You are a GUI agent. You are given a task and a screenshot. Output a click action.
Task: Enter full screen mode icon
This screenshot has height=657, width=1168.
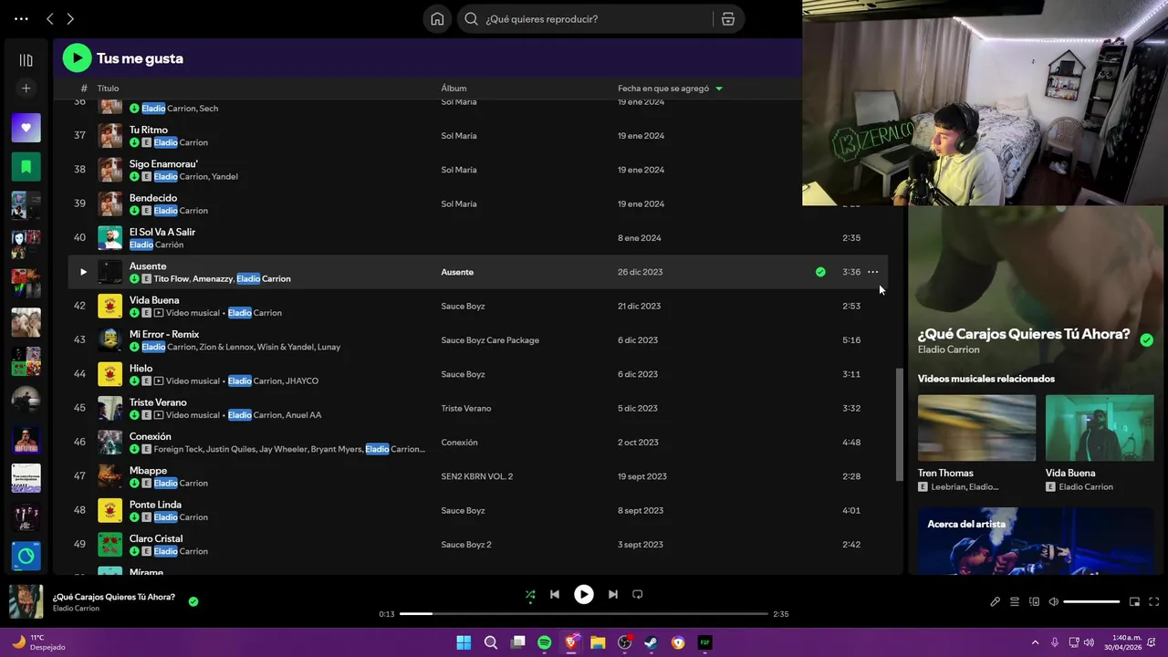tap(1153, 601)
